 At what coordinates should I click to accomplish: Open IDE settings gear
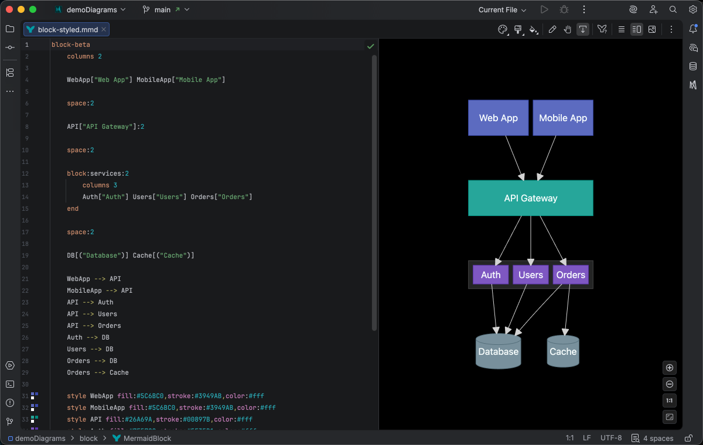tap(692, 9)
